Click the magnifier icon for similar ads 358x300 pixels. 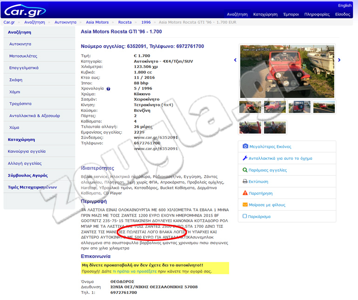(x=245, y=170)
